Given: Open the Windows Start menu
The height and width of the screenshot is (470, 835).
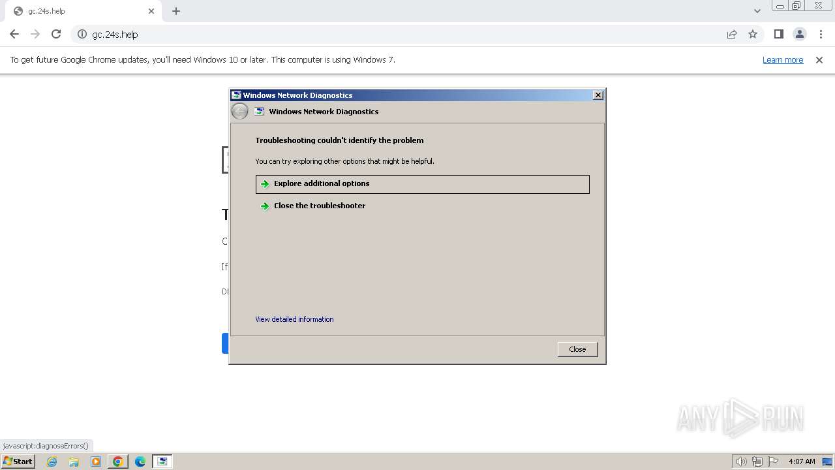Looking at the screenshot, I should point(18,461).
